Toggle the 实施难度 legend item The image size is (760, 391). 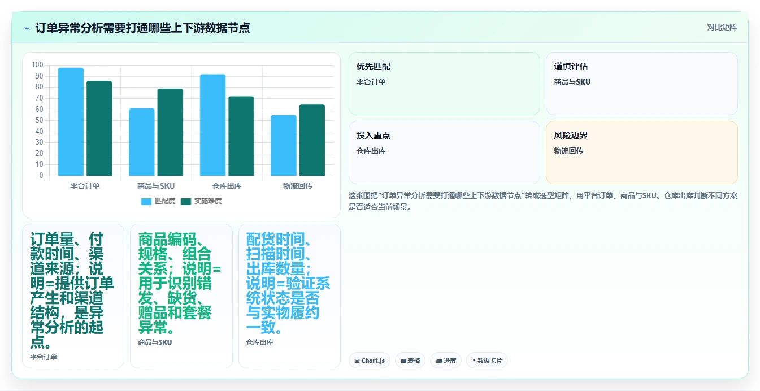(201, 201)
